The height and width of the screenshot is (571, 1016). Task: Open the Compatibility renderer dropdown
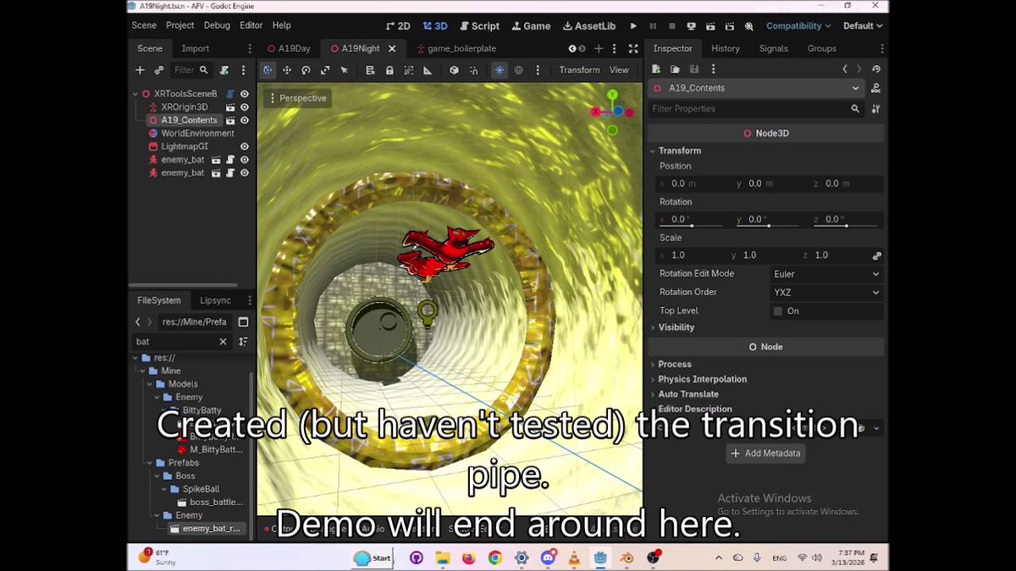798,26
